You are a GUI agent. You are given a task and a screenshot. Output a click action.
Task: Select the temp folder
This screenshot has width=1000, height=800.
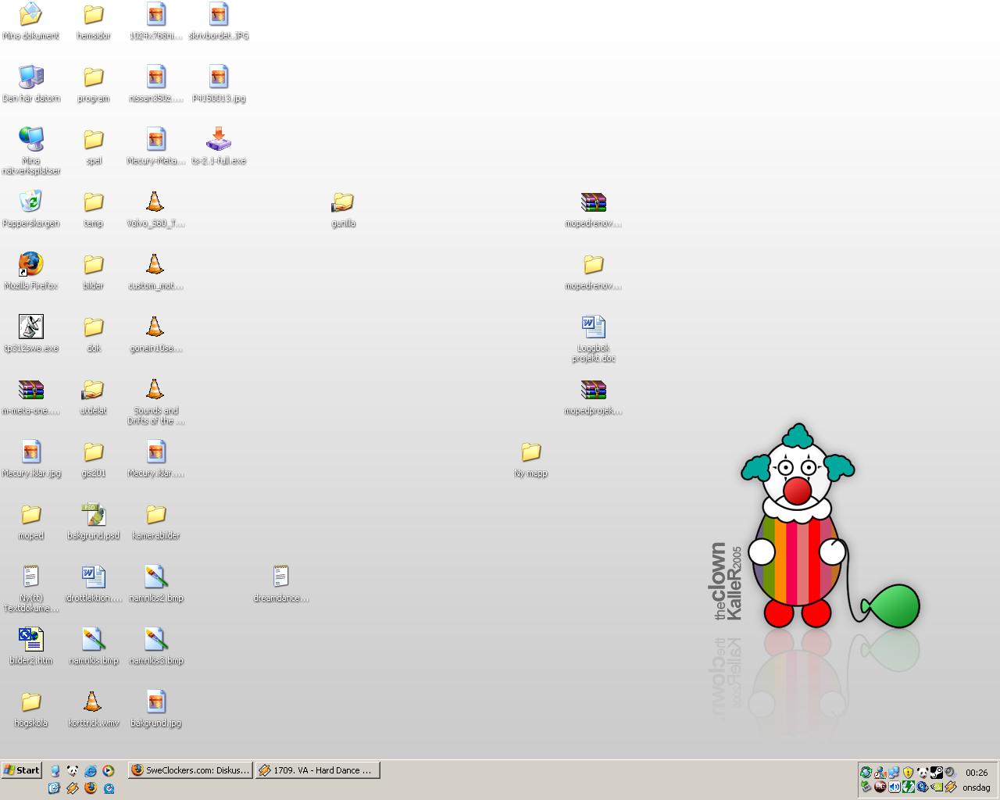[93, 208]
